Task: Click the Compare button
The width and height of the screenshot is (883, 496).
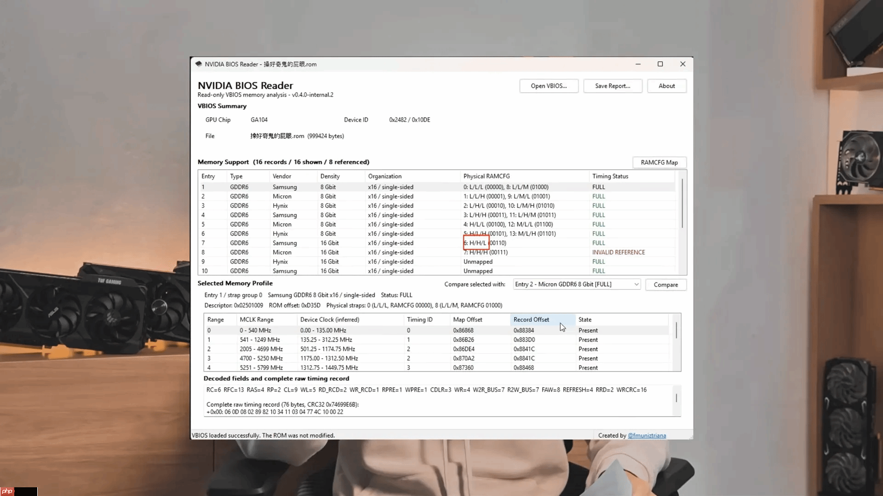Action: coord(666,285)
